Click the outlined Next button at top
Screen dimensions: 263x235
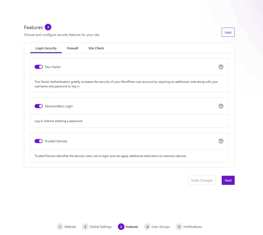click(228, 33)
